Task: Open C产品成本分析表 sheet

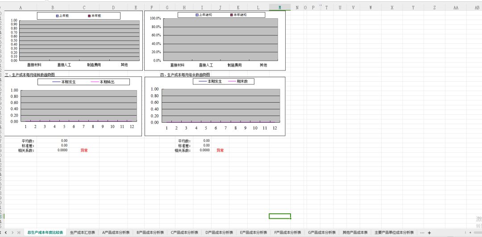Action: coord(185,233)
